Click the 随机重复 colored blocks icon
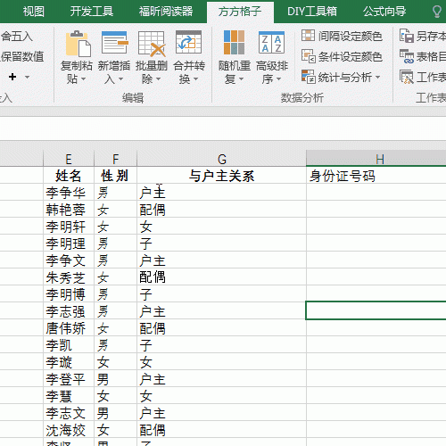This screenshot has width=446, height=446. tap(234, 42)
